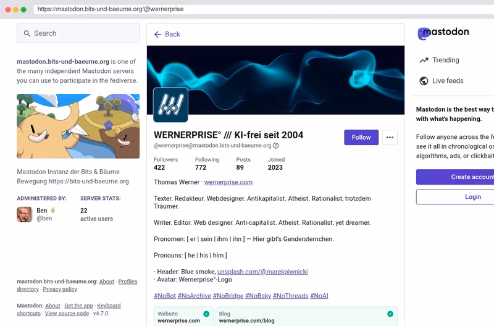Click the green window maximize button
The width and height of the screenshot is (494, 326).
pyautogui.click(x=23, y=9)
